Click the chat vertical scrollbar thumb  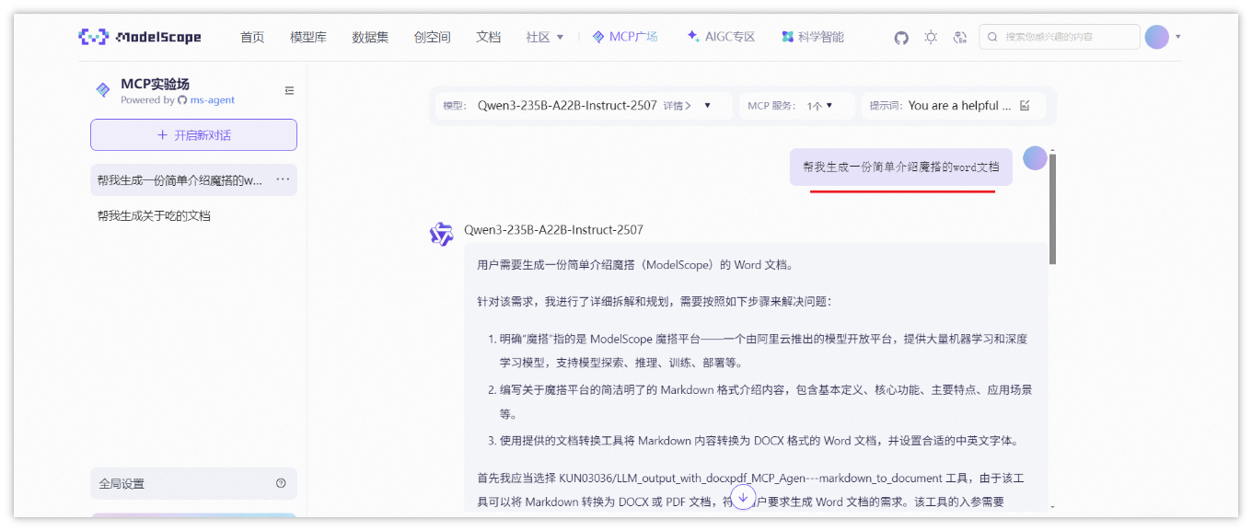point(1052,209)
